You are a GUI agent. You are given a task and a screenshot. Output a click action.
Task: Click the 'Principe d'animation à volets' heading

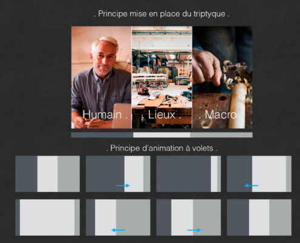[162, 148]
